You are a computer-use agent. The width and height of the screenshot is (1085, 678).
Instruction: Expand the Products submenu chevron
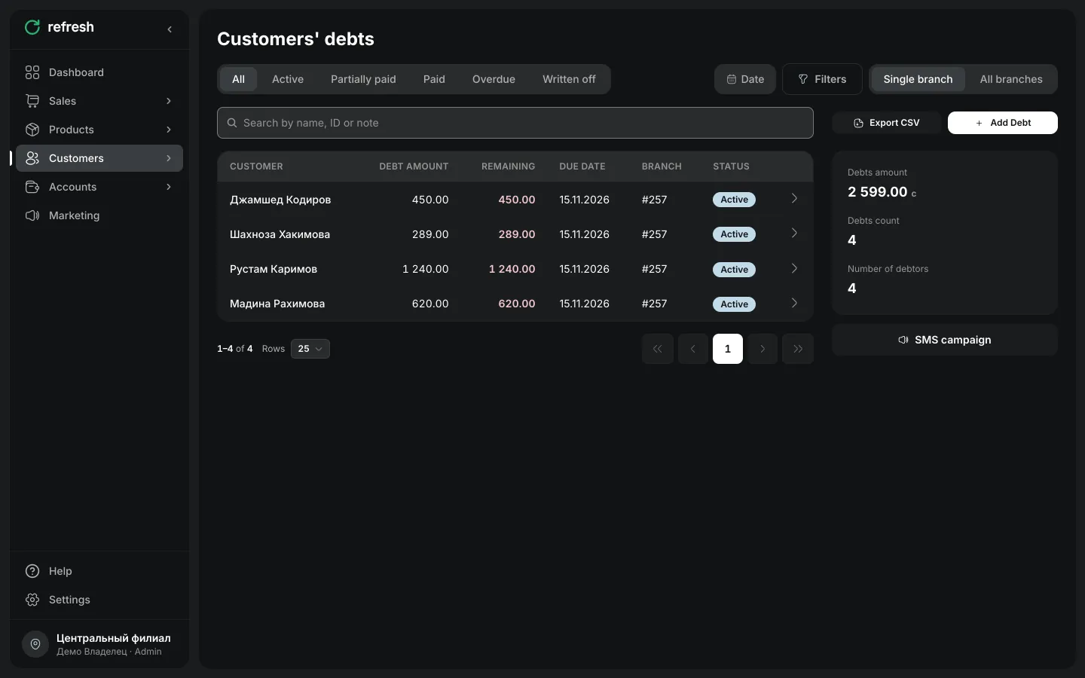tap(169, 130)
